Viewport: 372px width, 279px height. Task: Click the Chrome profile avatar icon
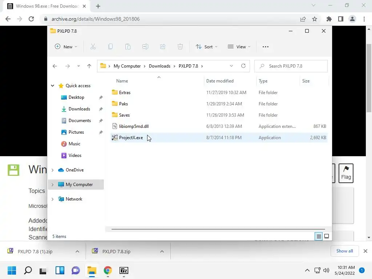pos(352,19)
